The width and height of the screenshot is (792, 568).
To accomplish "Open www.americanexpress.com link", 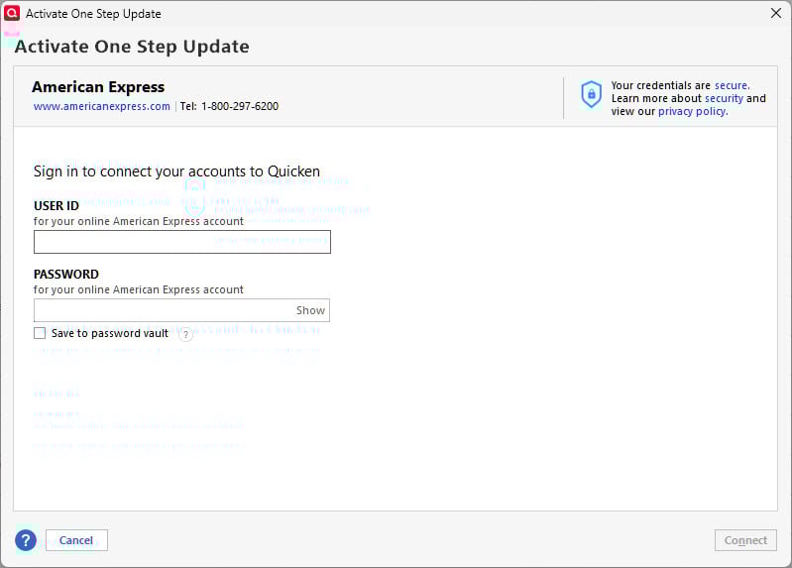I will point(101,106).
